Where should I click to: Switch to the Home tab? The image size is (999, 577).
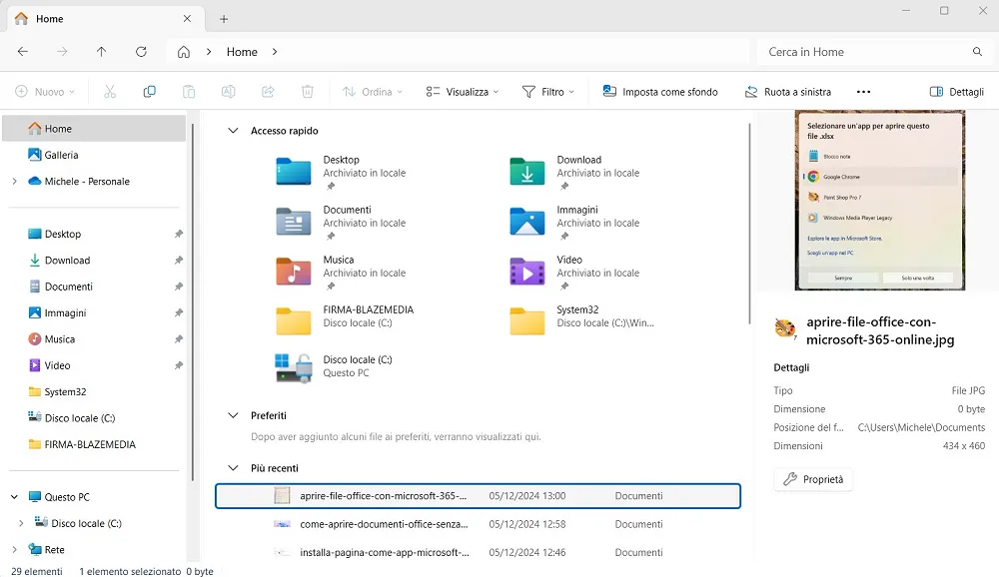pos(50,18)
